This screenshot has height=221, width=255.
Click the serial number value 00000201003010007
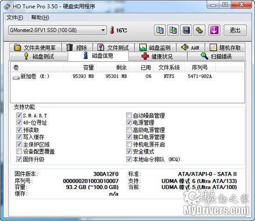tap(91, 181)
